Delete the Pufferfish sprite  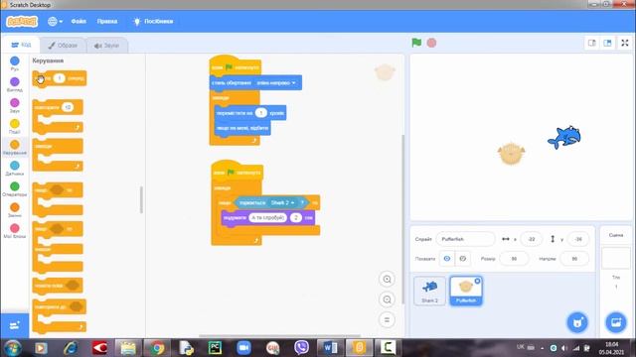tap(477, 281)
